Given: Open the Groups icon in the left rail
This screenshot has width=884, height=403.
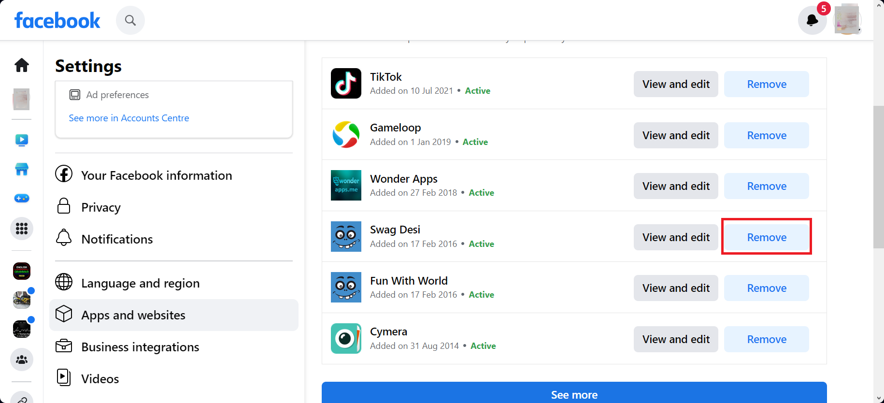Looking at the screenshot, I should (x=22, y=360).
